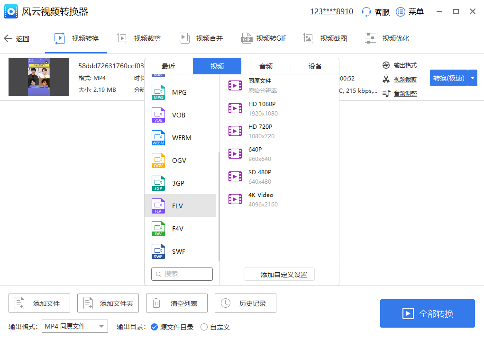Open the 菜单 menu icon

401,12
